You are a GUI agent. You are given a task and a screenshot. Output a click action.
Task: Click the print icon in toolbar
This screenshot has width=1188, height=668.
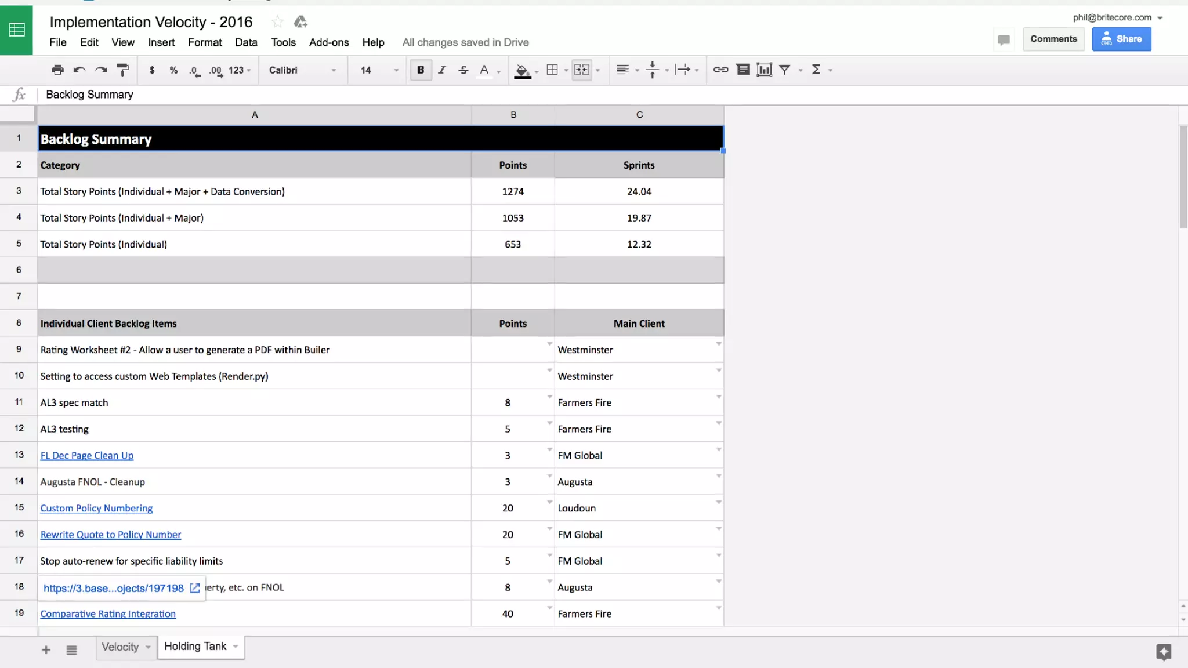57,70
